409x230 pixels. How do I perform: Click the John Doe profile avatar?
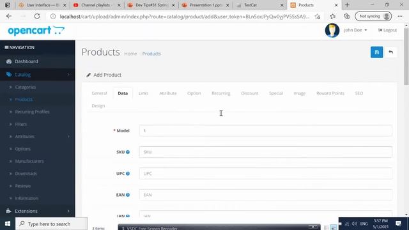pos(332,30)
